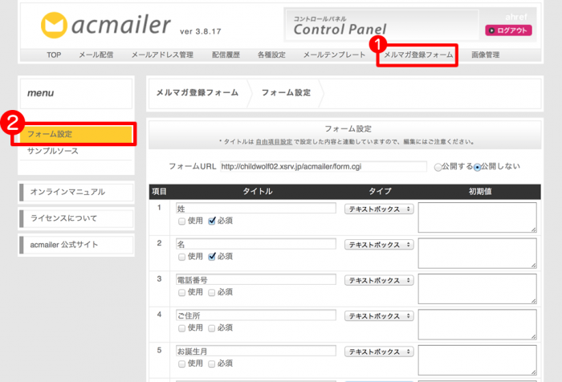Open サンプルソース in the side menu
This screenshot has height=382, width=562.
[53, 151]
